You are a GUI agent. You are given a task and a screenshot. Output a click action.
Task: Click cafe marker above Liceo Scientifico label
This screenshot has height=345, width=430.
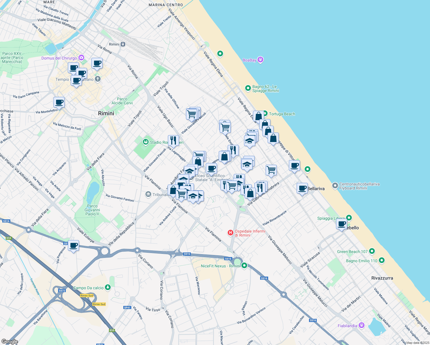click(x=211, y=169)
